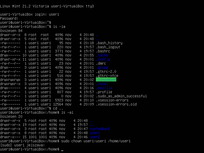Click the .local directory name
The height and width of the screenshot is (153, 204).
click(102, 84)
